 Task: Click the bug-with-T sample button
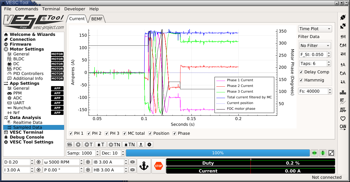tap(101, 145)
